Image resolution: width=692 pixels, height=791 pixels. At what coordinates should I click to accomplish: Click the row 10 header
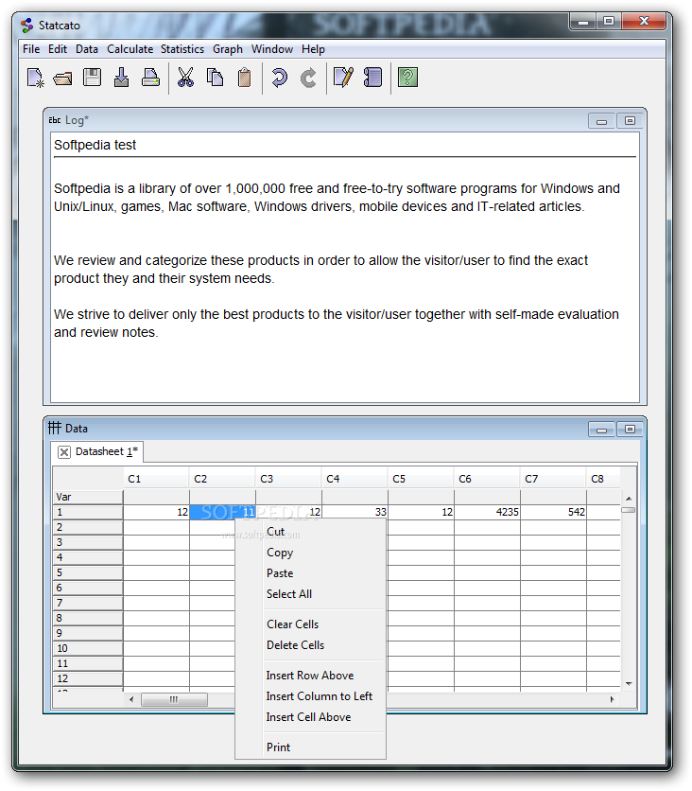click(x=88, y=648)
